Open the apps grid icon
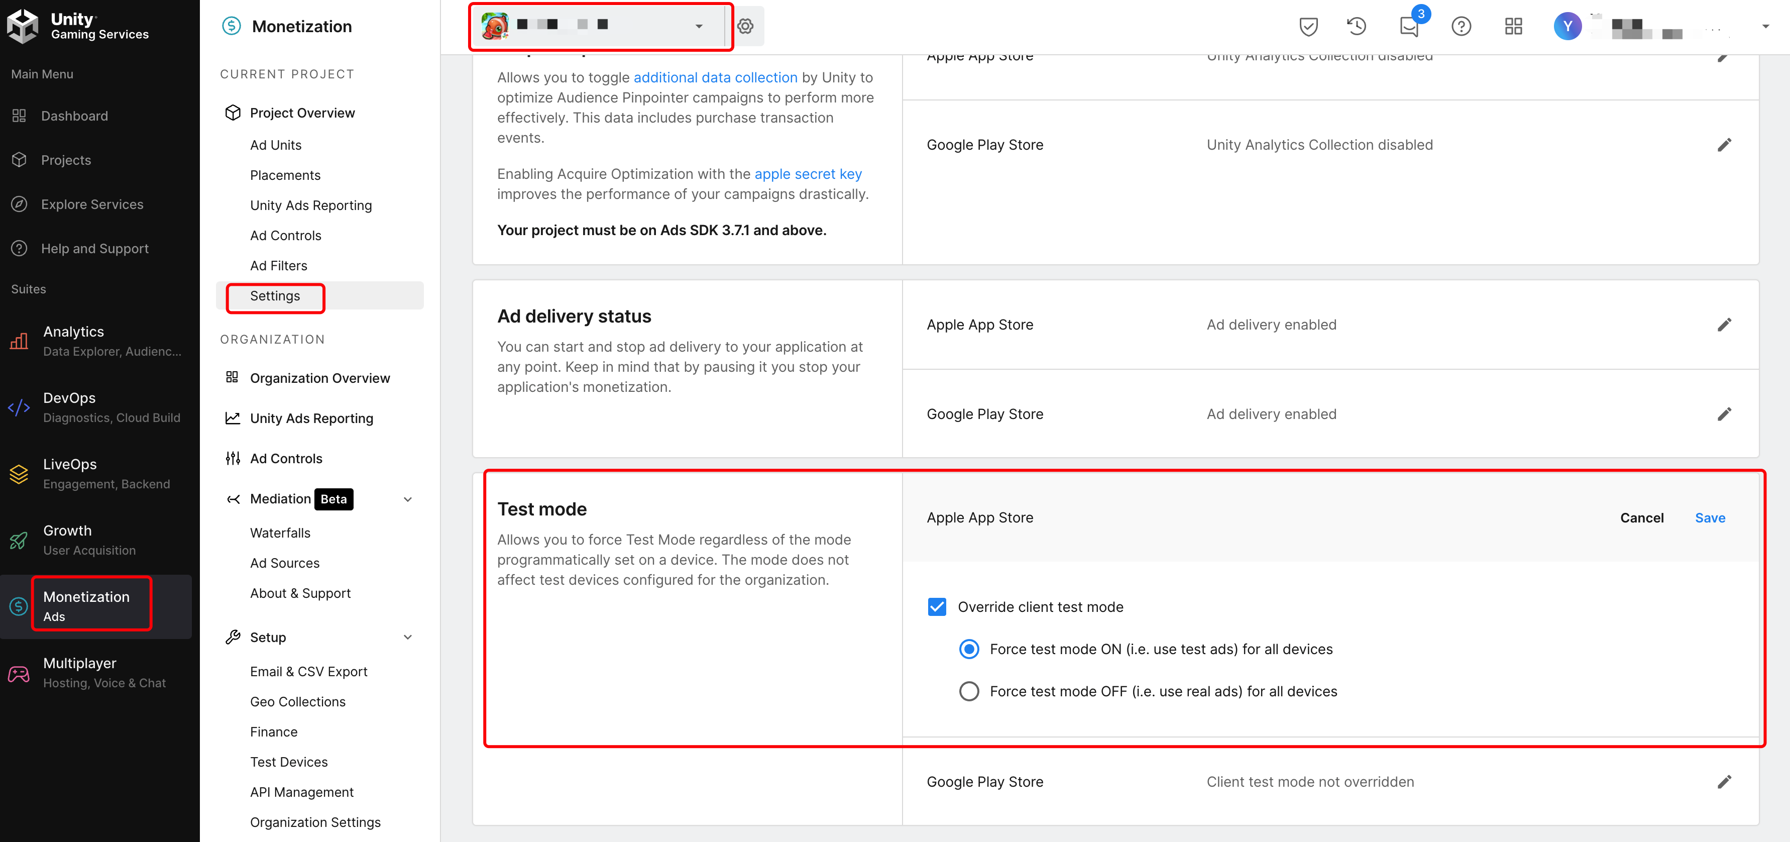 [x=1513, y=27]
